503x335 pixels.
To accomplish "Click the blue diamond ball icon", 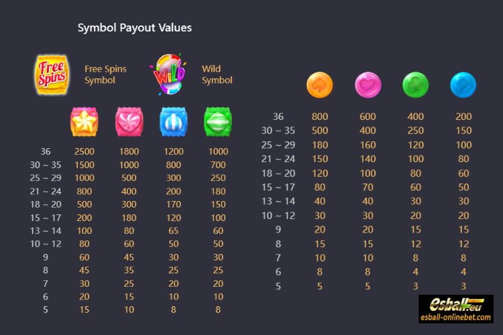I will pyautogui.click(x=463, y=84).
